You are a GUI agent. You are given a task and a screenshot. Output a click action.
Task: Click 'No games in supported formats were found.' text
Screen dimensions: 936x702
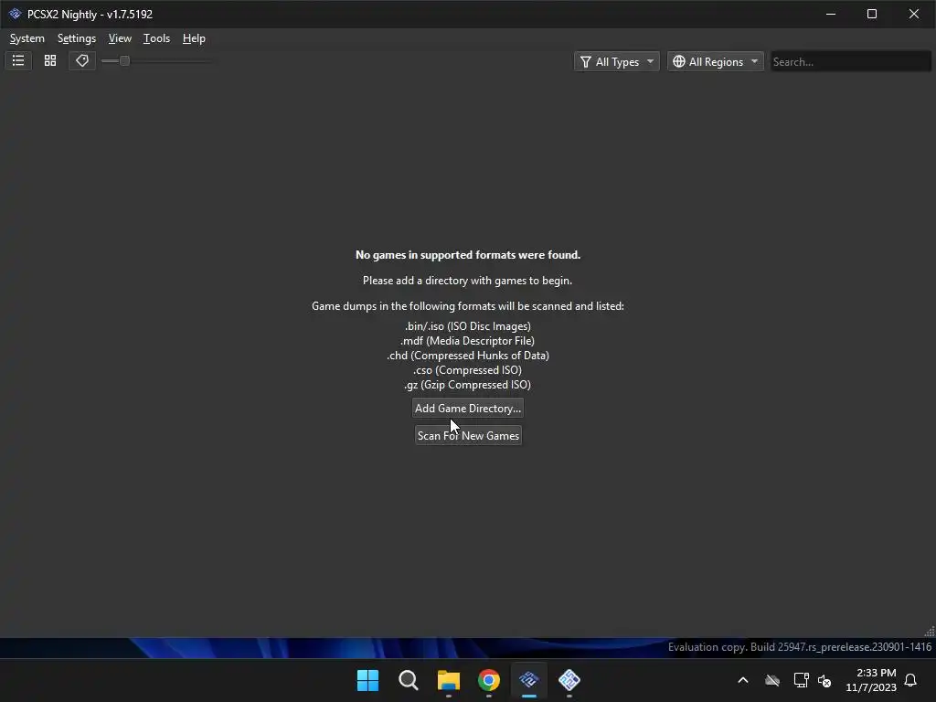point(468,255)
